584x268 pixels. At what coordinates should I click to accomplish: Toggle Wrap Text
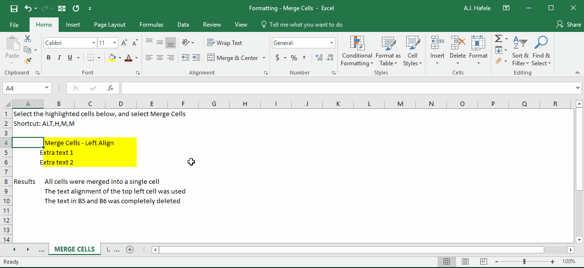224,43
